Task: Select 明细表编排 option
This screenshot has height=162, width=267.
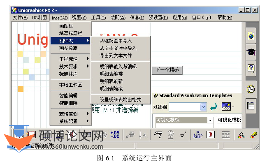Action: tap(121, 74)
